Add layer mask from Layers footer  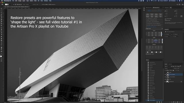[174, 102]
